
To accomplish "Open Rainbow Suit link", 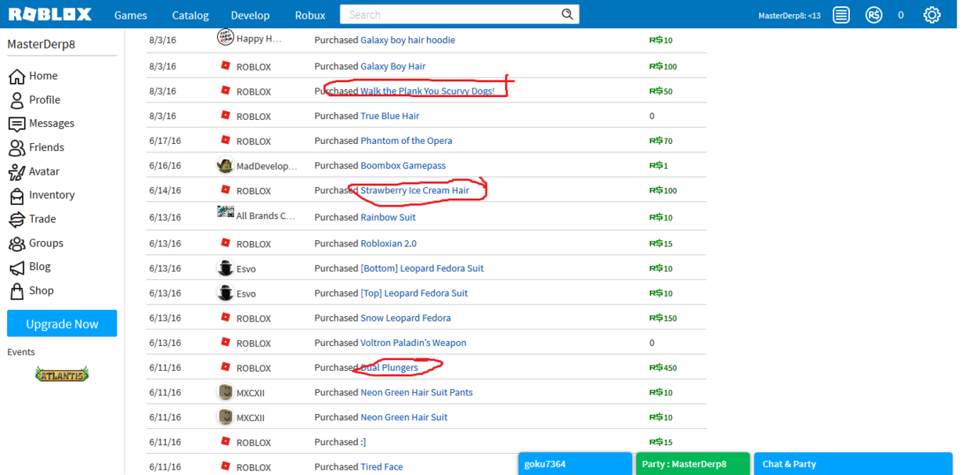I will point(388,218).
